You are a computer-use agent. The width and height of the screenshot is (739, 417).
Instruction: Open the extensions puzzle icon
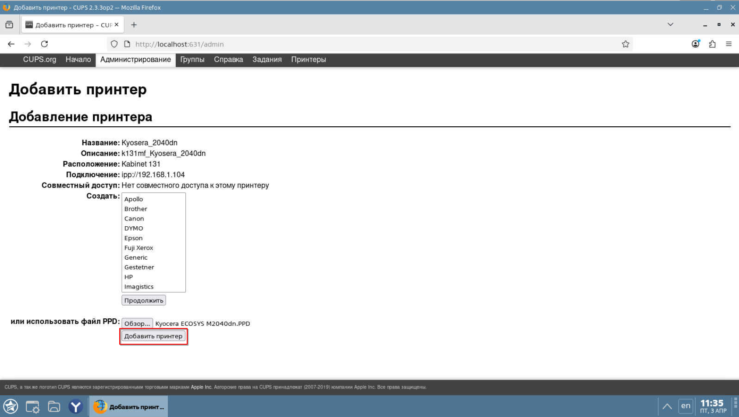712,44
